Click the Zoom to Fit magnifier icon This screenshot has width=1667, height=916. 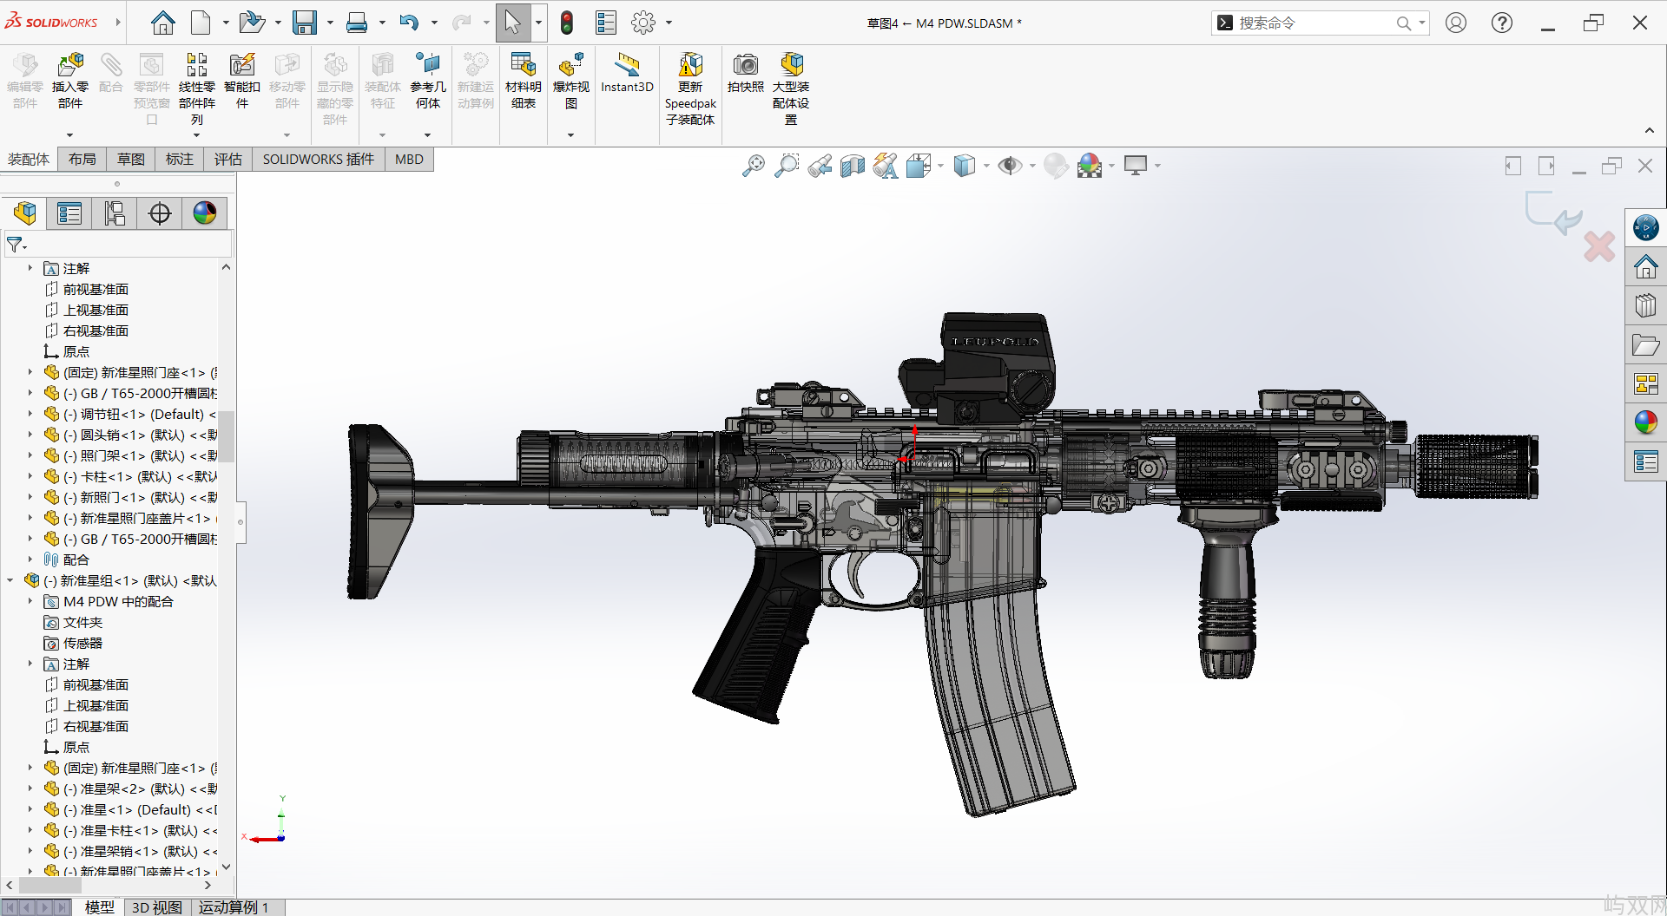click(753, 166)
